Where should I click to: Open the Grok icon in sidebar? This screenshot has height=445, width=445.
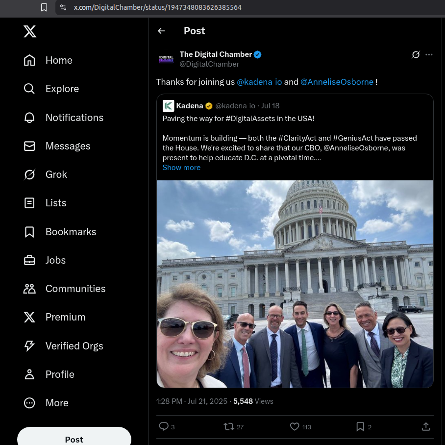click(x=29, y=174)
